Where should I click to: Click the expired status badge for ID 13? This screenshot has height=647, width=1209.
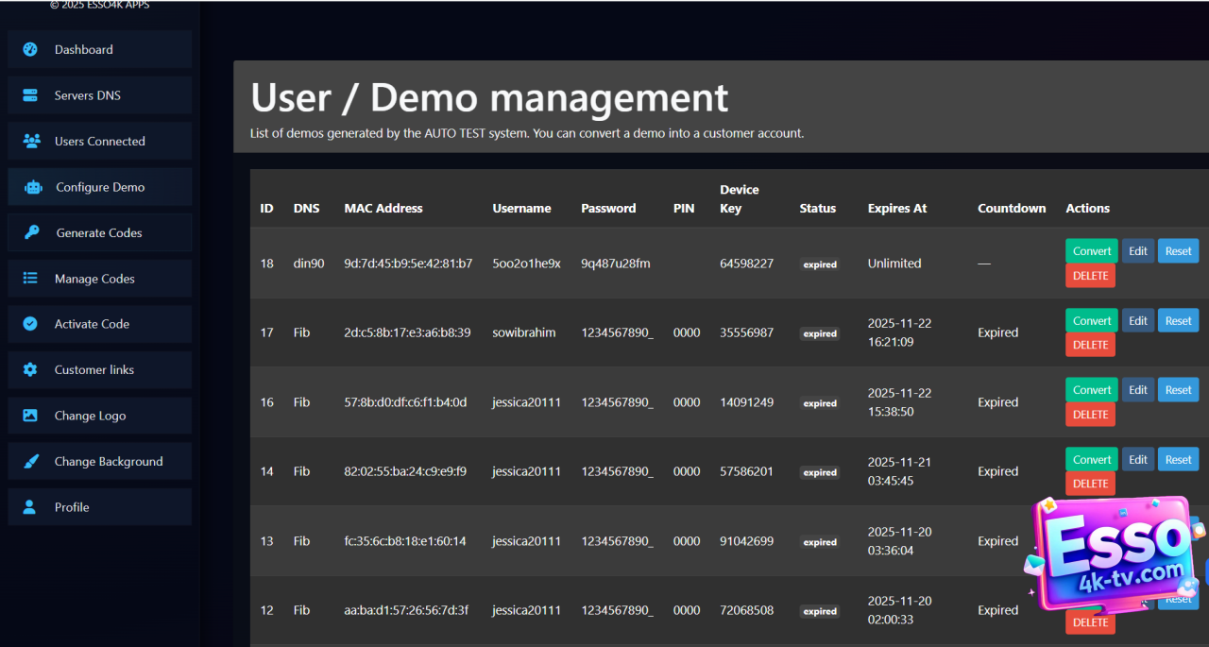click(820, 542)
